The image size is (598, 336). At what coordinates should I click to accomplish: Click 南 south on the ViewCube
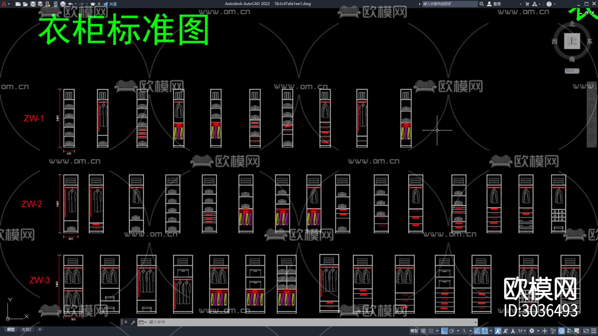click(x=572, y=59)
